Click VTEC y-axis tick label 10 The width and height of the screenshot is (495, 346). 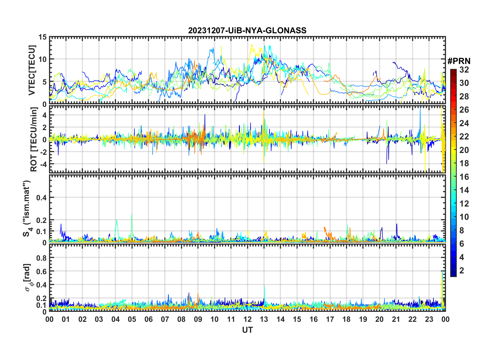coord(42,59)
